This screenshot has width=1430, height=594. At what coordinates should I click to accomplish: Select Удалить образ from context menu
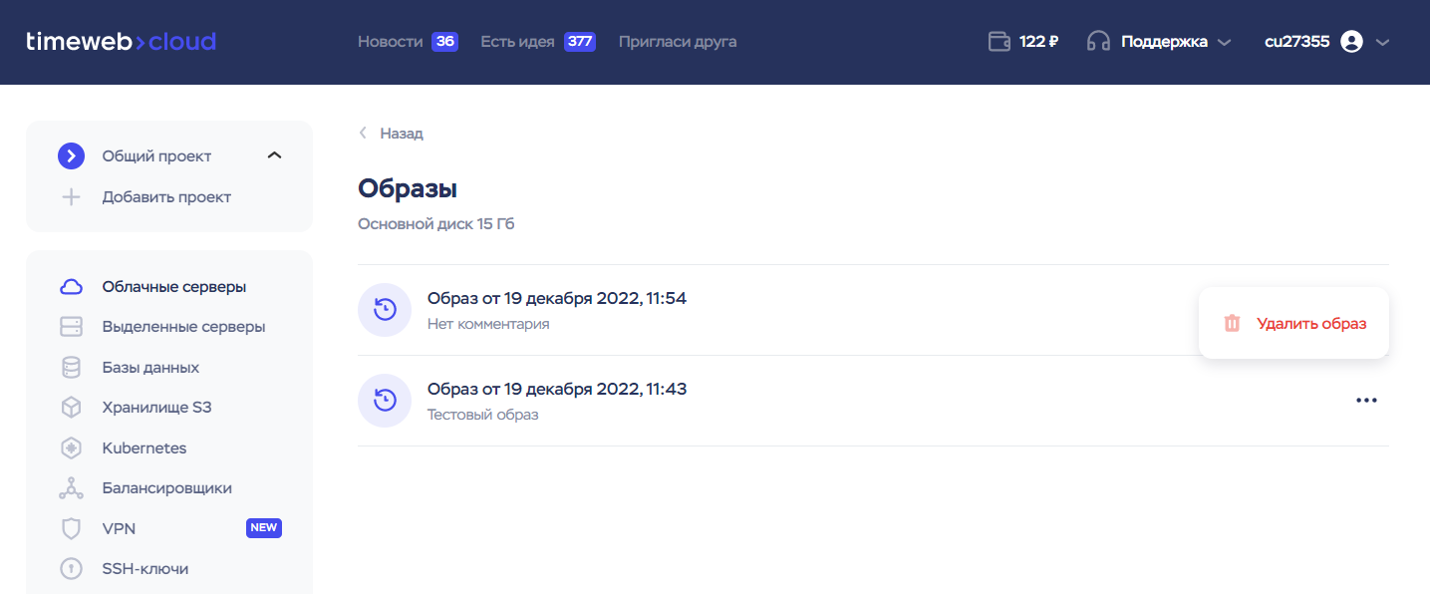(1310, 323)
